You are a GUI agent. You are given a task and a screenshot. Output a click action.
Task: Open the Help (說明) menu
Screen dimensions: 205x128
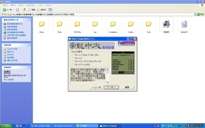[48, 5]
